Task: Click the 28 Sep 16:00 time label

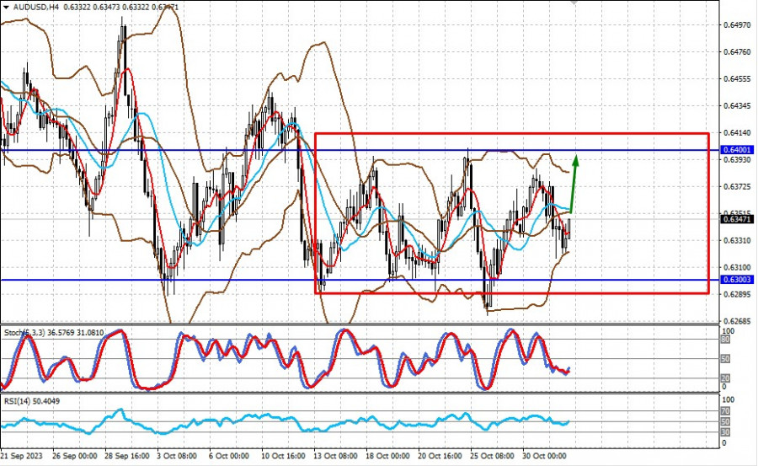Action: coord(126,457)
